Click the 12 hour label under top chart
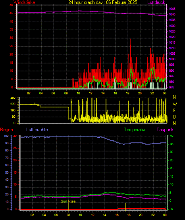 (x=91, y=93)
